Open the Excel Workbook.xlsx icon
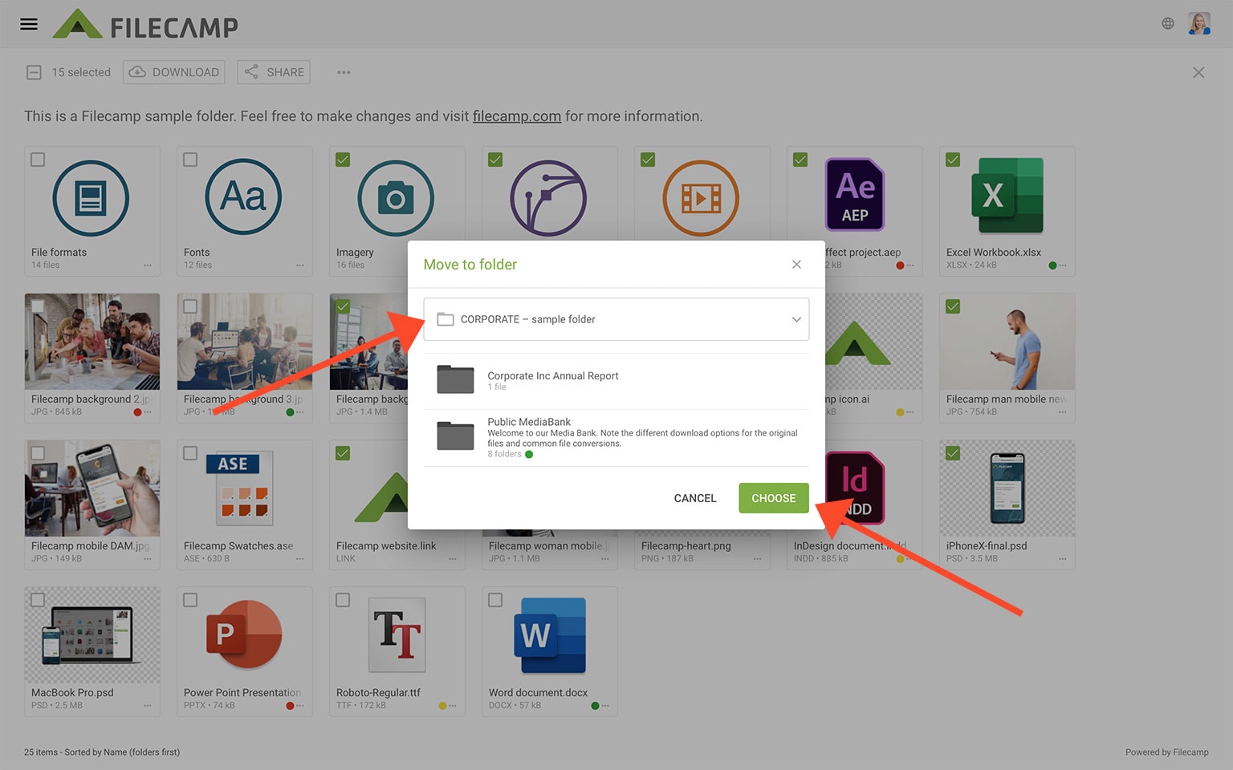This screenshot has width=1233, height=770. [1007, 195]
